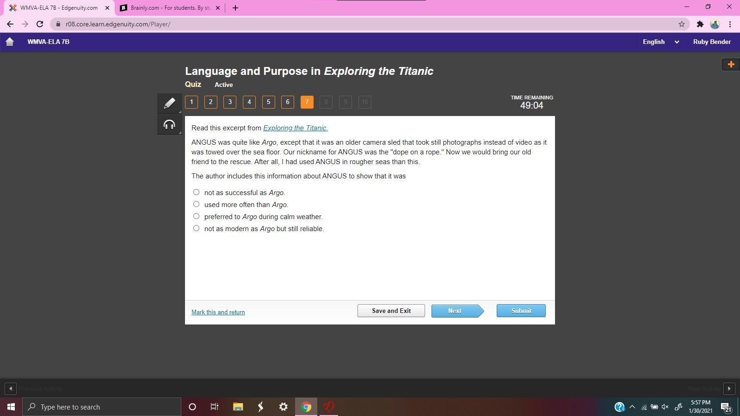Screen dimensions: 740x416
Task: Open the lightning bolt app on taskbar
Action: [260, 407]
